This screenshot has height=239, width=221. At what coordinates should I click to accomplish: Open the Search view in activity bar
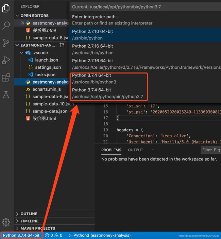pos(6,25)
